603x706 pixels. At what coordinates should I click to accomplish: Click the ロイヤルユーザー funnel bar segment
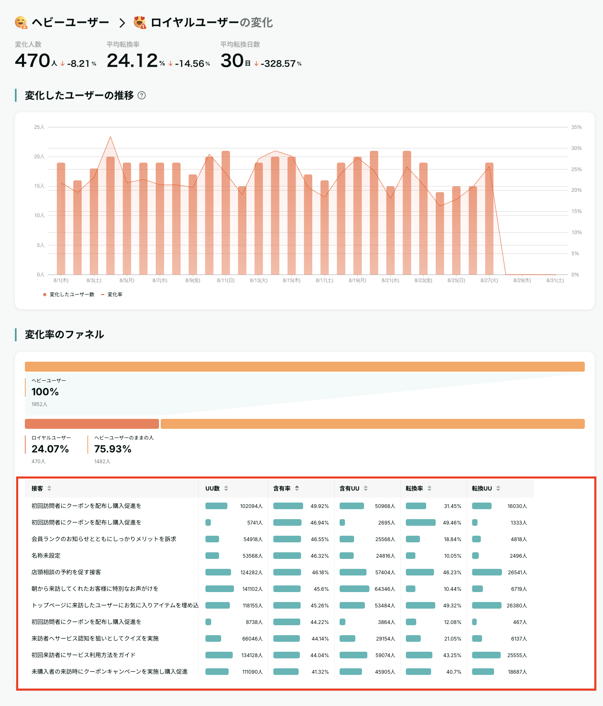click(x=92, y=424)
